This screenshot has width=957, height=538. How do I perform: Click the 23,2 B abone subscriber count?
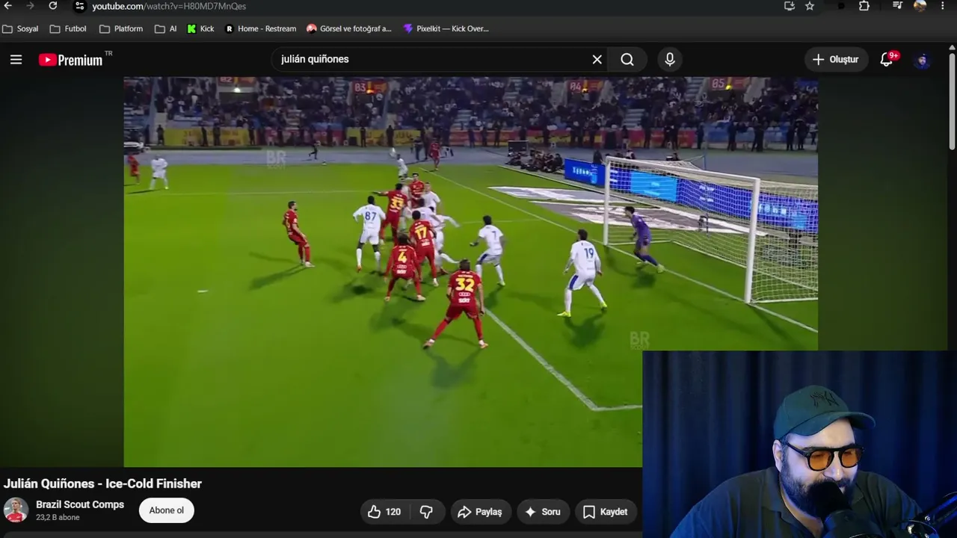pos(58,517)
